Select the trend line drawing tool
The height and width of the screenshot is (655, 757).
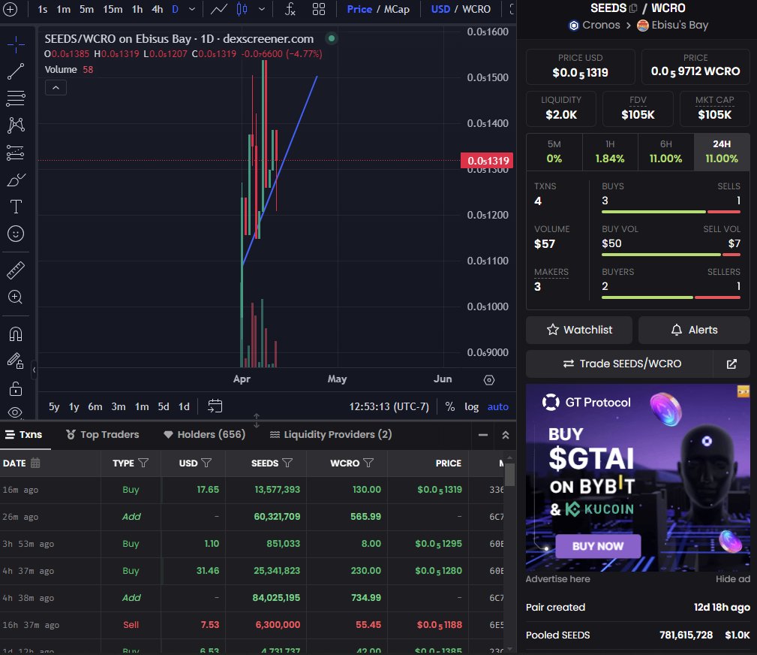16,71
